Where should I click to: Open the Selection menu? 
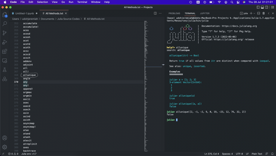[x=42, y=2]
